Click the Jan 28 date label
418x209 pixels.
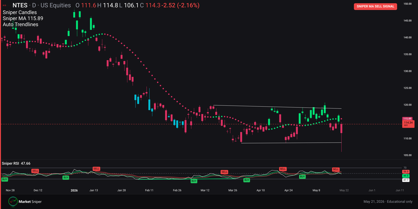pos(122,191)
